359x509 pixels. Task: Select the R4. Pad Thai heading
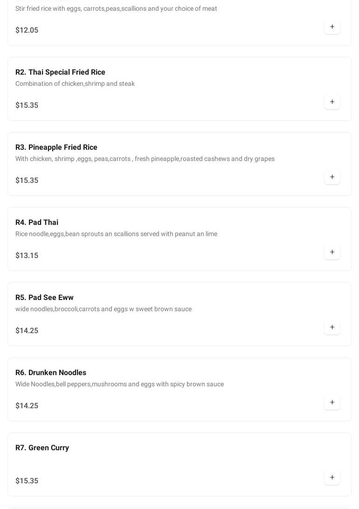(37, 223)
